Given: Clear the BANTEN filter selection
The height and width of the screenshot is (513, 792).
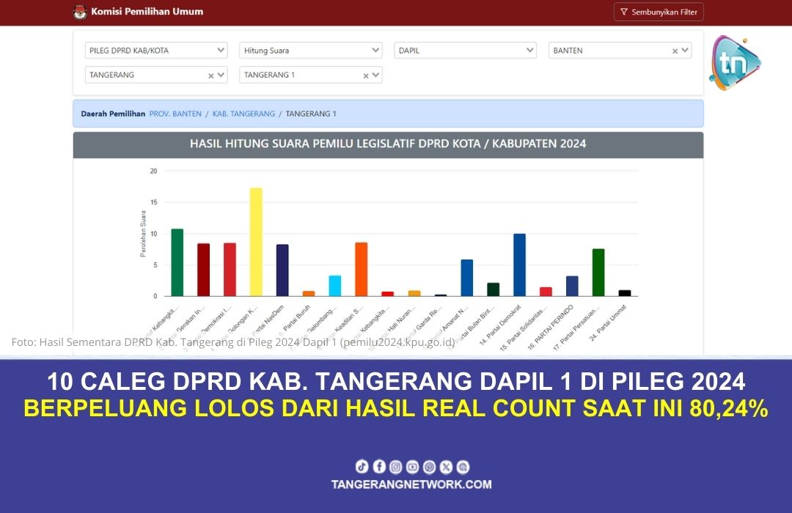Looking at the screenshot, I should 675,50.
